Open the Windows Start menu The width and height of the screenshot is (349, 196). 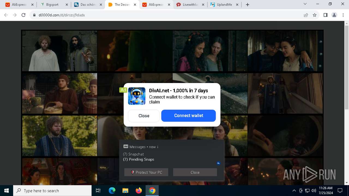tap(7, 191)
